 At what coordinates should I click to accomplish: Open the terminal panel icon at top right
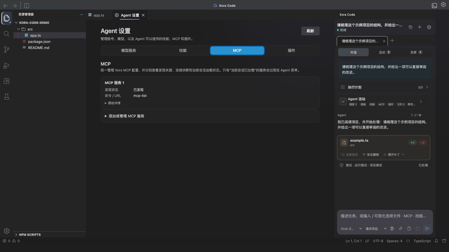pos(434,6)
